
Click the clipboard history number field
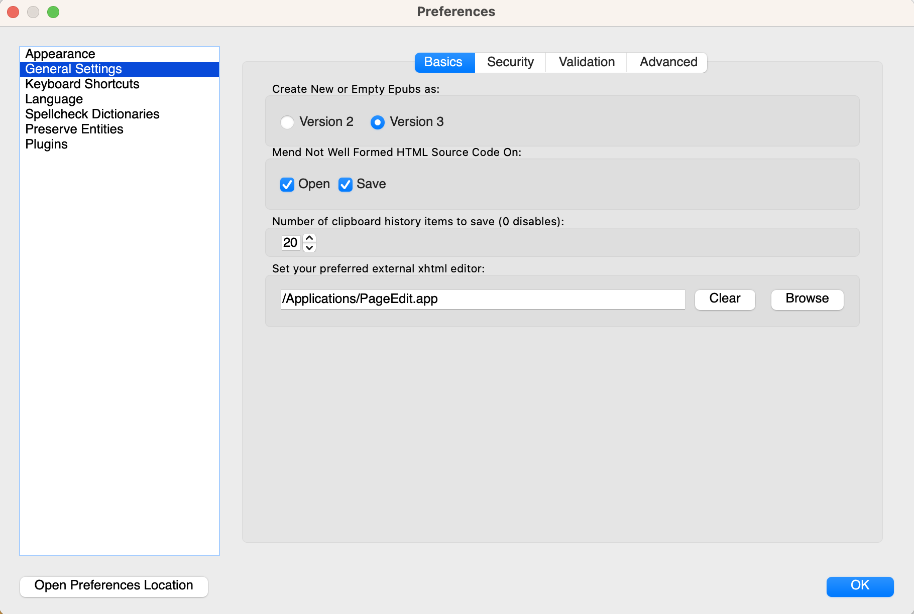[290, 243]
